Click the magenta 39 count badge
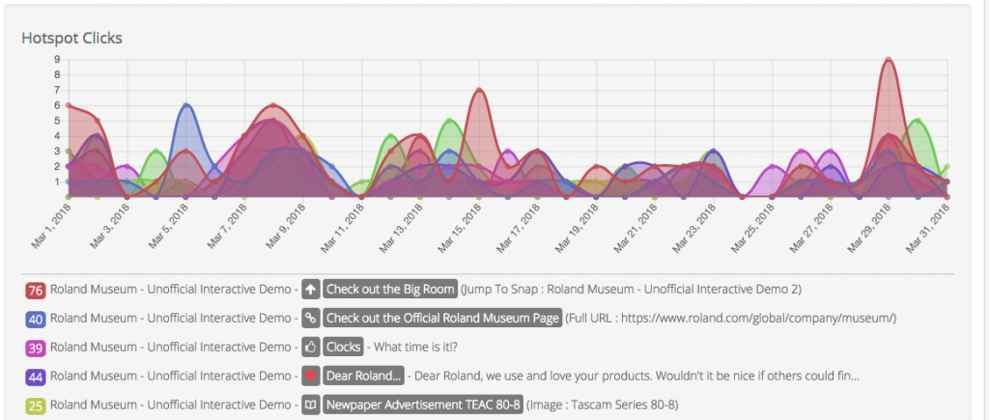 point(36,348)
